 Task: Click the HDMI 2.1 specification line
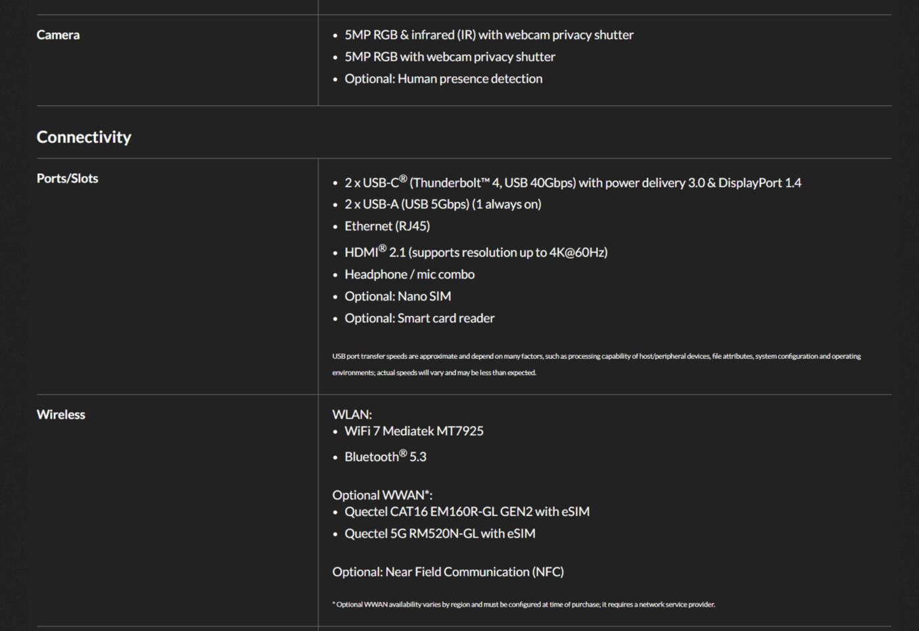pos(475,252)
